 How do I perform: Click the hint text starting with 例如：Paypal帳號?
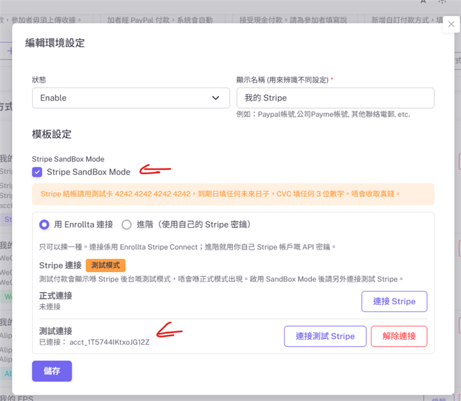[323, 114]
